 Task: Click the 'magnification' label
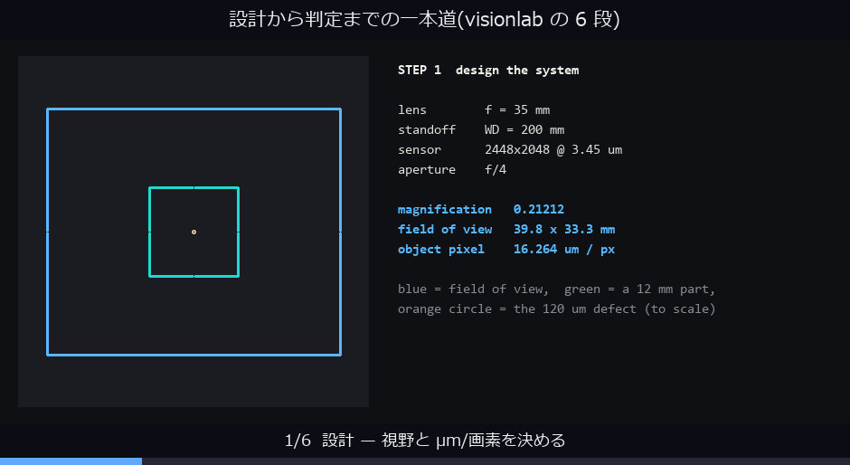coord(445,210)
